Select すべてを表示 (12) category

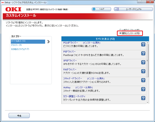pos(28,41)
